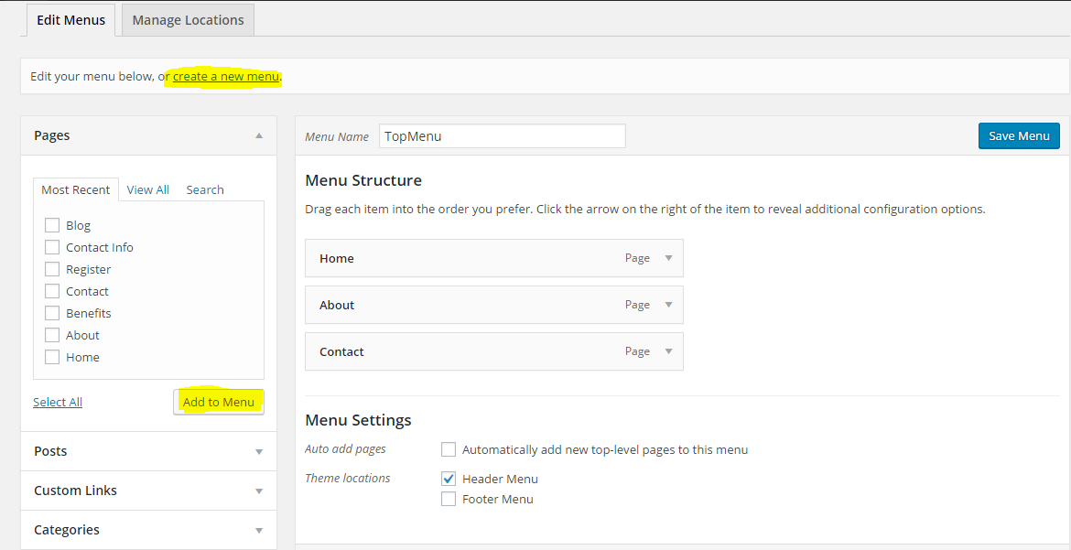Click the Save Menu button
The width and height of the screenshot is (1071, 550).
[1018, 135]
